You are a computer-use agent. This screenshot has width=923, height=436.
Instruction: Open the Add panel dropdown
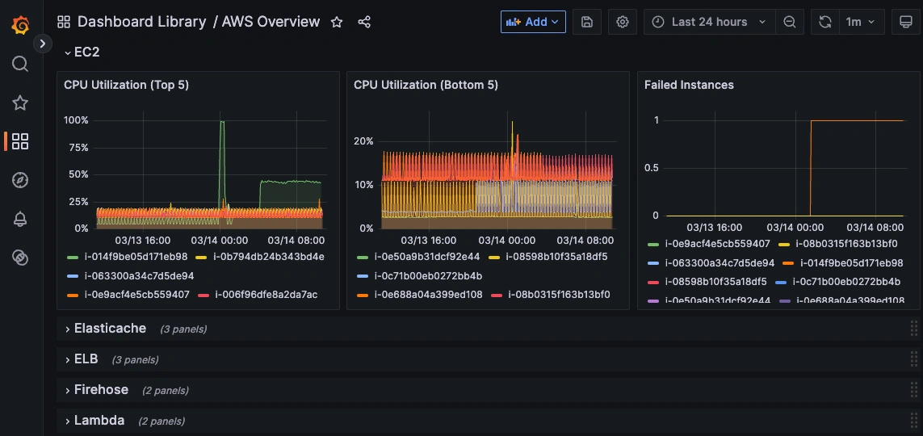(x=533, y=22)
